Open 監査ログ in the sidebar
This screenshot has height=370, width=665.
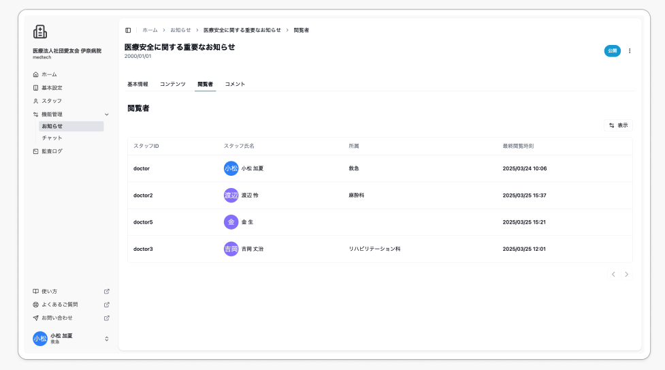pos(52,151)
